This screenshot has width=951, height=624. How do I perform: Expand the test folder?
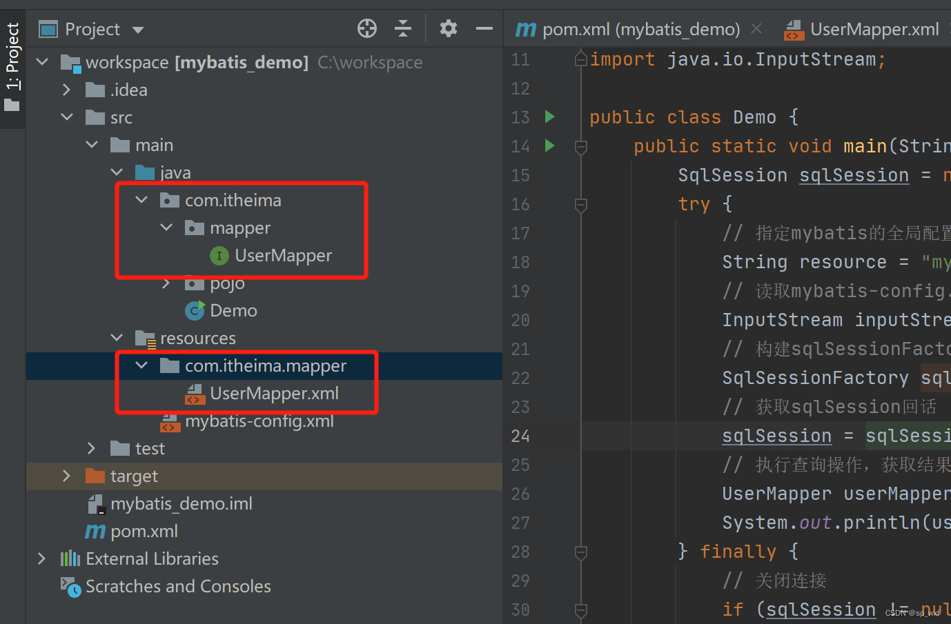92,448
